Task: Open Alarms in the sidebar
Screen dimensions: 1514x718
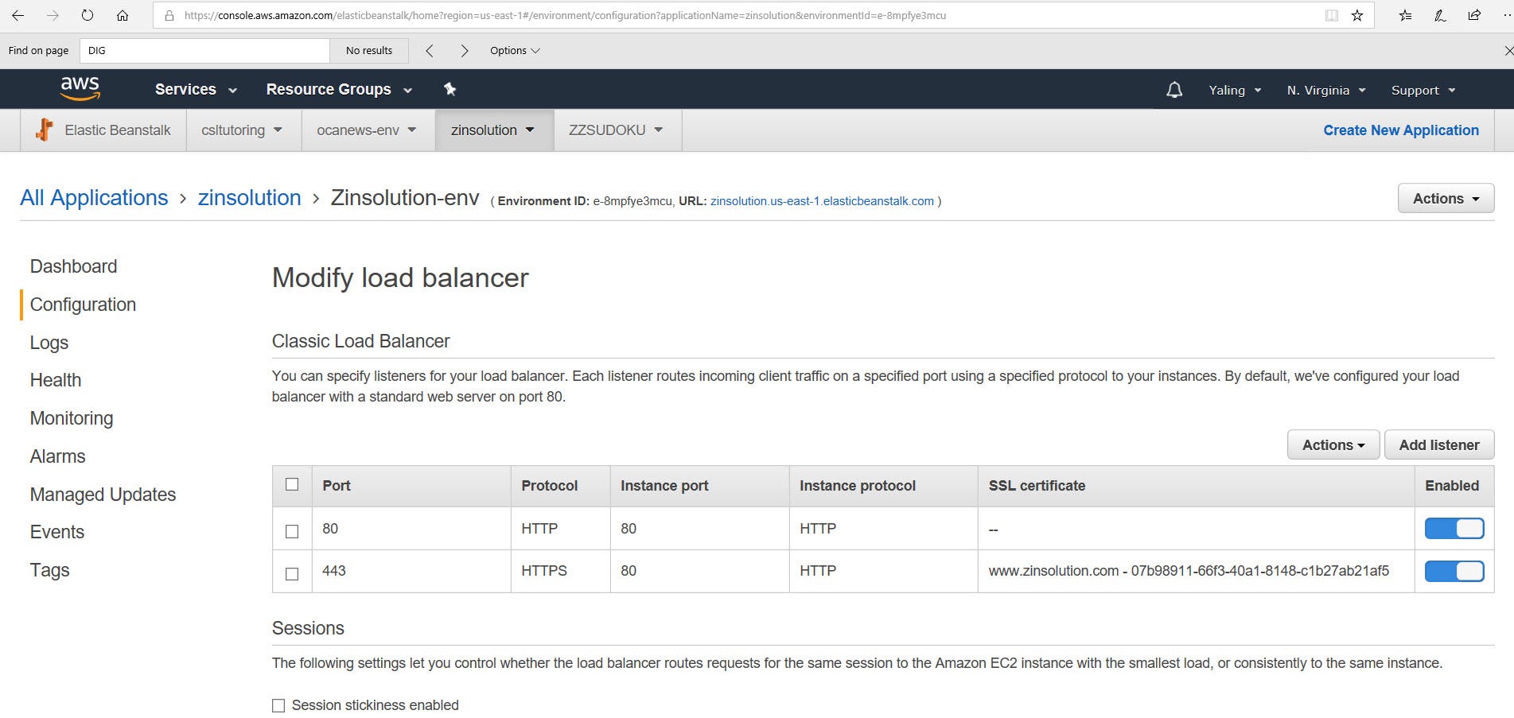Action: click(x=57, y=456)
